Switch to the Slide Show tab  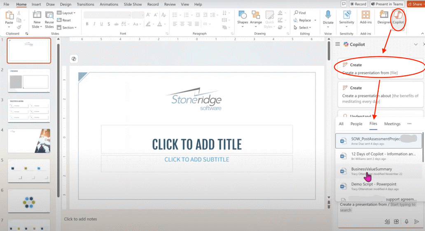click(133, 5)
